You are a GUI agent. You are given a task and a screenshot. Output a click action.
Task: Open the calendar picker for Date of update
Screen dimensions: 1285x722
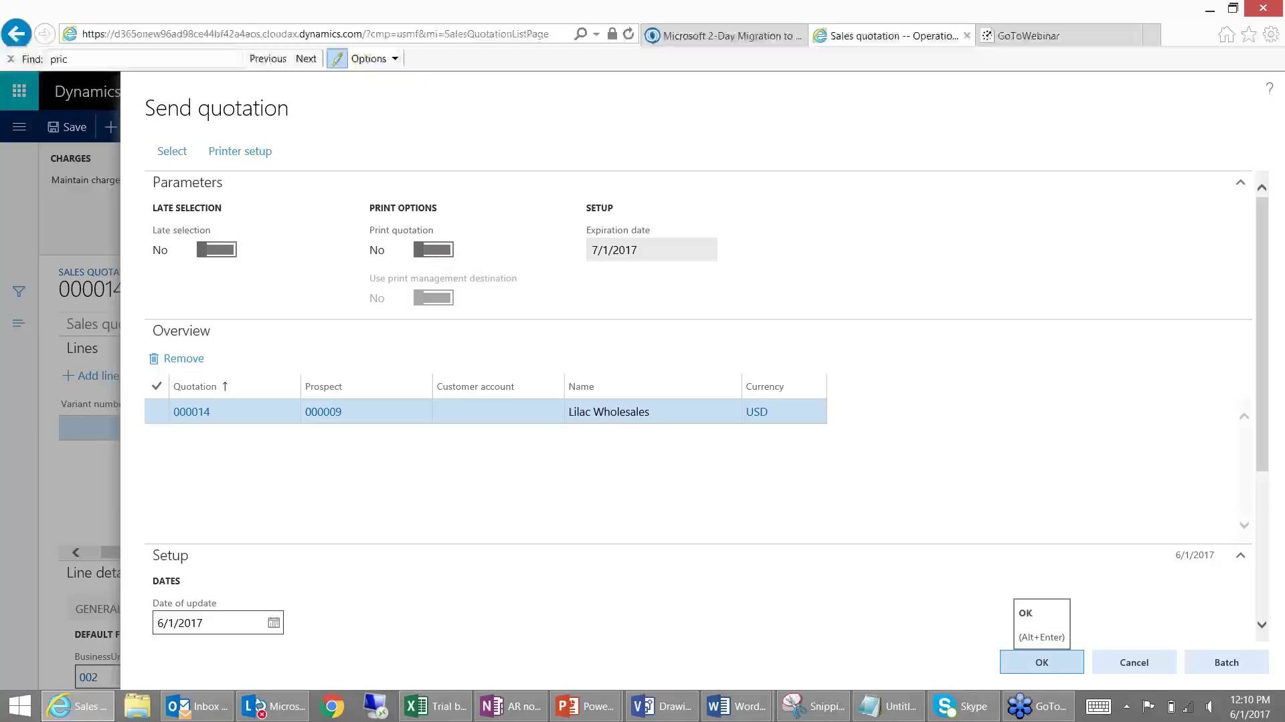[273, 622]
